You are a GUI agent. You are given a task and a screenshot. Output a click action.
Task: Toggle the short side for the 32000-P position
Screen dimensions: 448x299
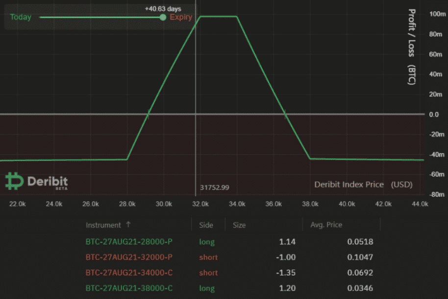tap(208, 257)
